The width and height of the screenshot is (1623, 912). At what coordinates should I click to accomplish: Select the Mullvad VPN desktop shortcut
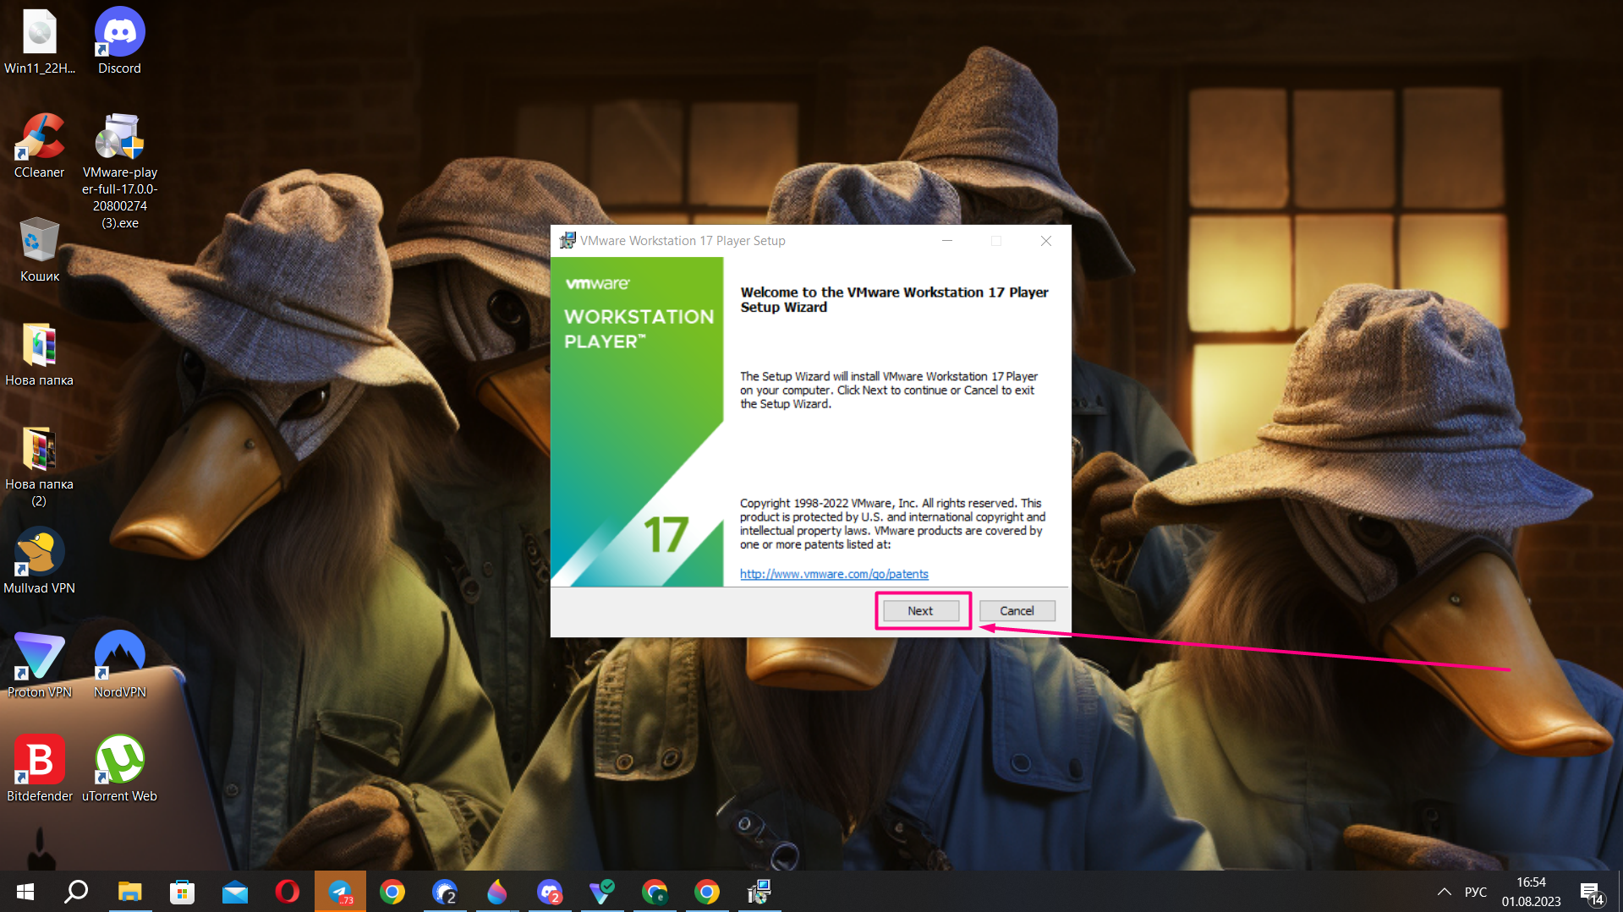[39, 561]
